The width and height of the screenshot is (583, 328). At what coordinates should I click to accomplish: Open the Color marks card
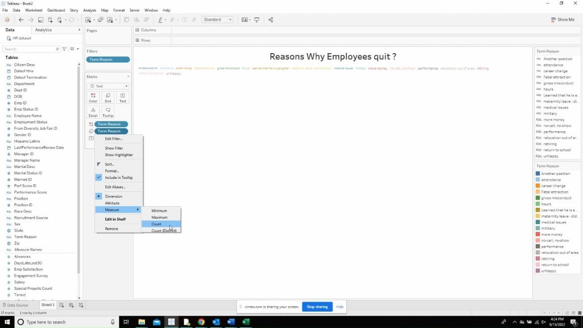93,98
